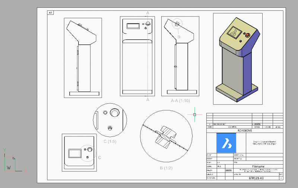Select the front view of the kiosk
298x188 pixels.
[137, 56]
